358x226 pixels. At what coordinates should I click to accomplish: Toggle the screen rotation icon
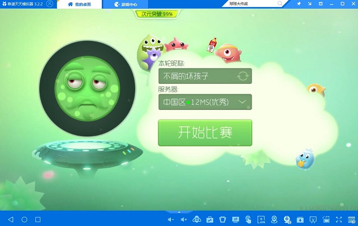coord(222,219)
